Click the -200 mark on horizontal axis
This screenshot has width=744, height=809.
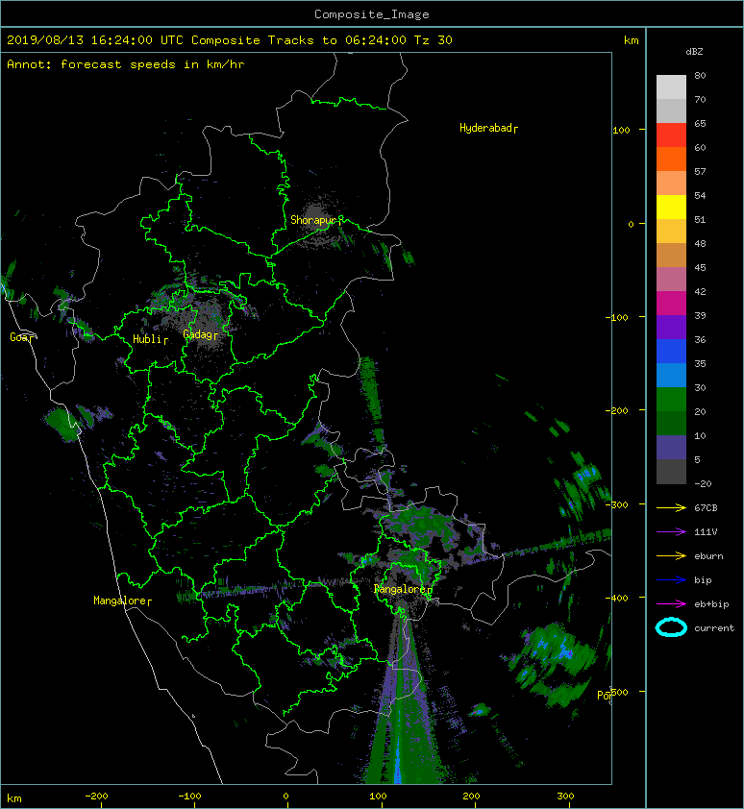point(96,797)
